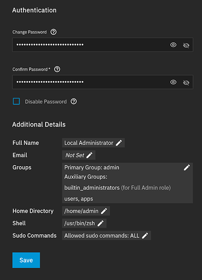202x280 pixels.
Task: Click the Primary Group: admin line
Action: (x=92, y=167)
